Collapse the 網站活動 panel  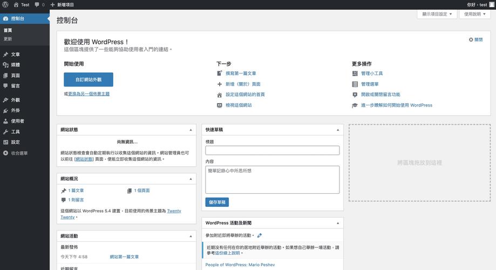point(191,236)
